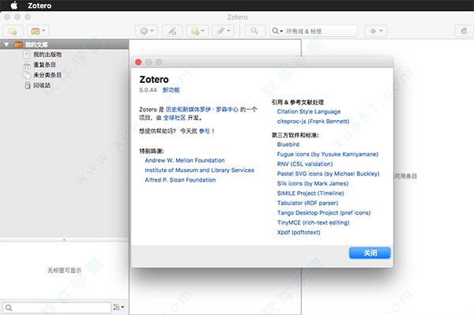
Task: Open the 全球社区 link
Action: 175,118
